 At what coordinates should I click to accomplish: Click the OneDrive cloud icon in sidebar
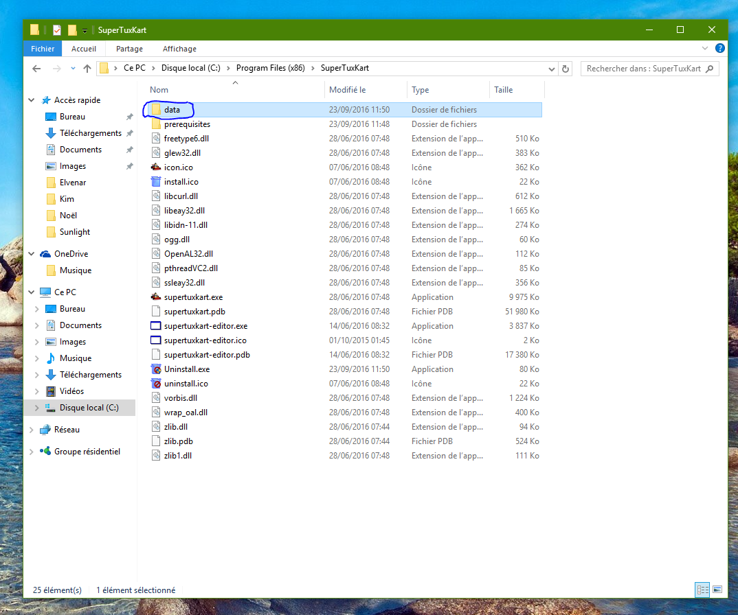[x=45, y=254]
